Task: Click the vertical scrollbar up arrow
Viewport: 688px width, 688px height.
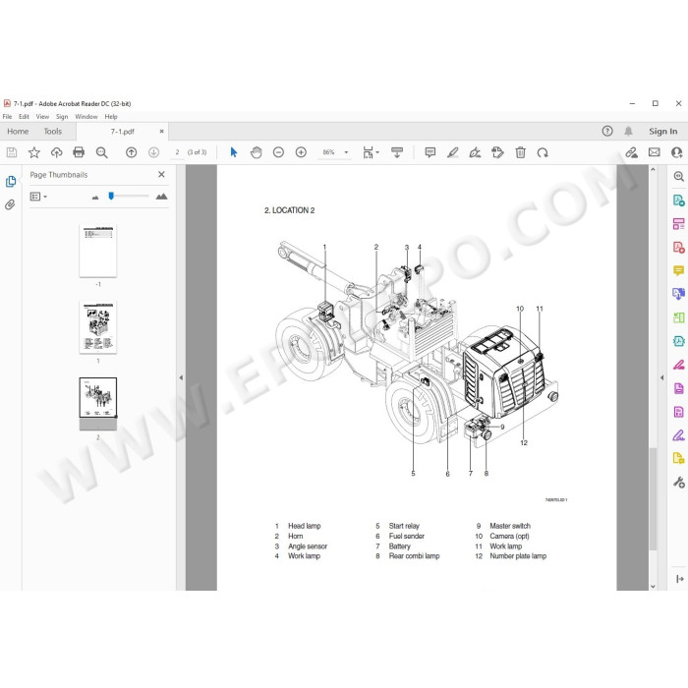Action: (x=653, y=169)
